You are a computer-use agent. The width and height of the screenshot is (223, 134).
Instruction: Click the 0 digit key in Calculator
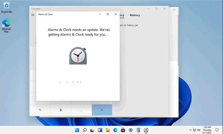[61, 110]
